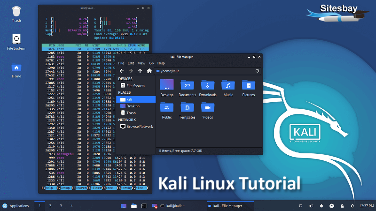Open the File System desktop icon
The height and width of the screenshot is (211, 376).
[x=16, y=42]
